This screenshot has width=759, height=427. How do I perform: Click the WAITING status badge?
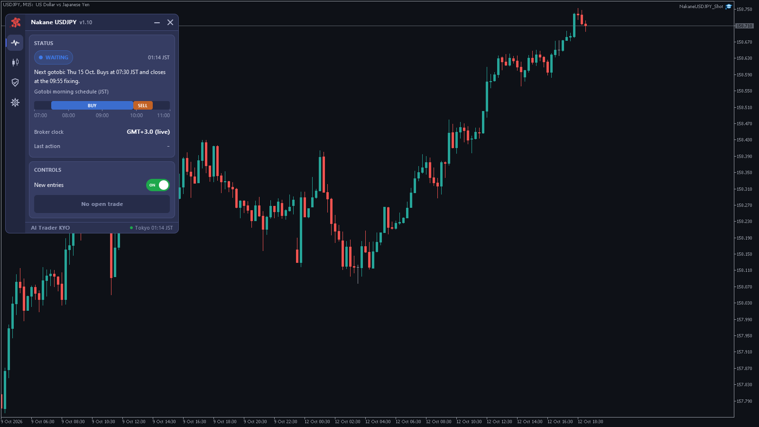click(54, 57)
